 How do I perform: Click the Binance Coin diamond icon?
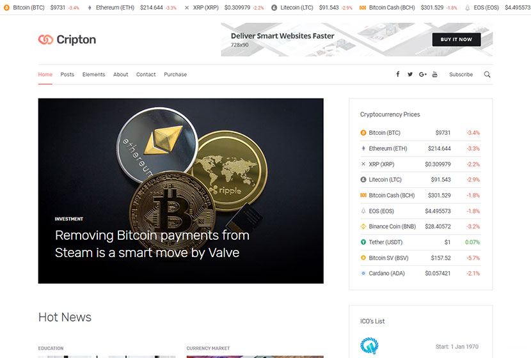[x=363, y=226]
